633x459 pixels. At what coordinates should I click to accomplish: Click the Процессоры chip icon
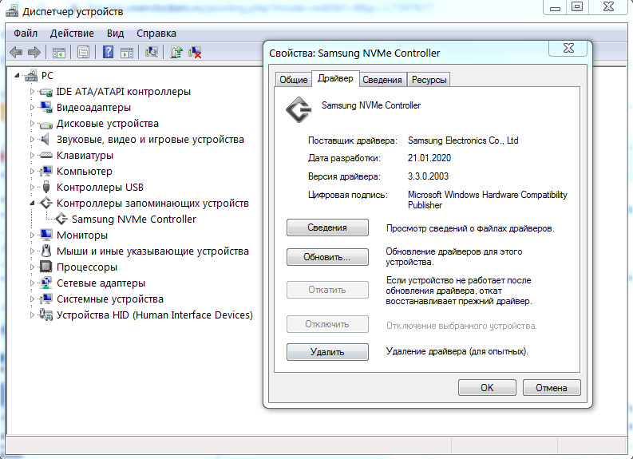pyautogui.click(x=46, y=267)
